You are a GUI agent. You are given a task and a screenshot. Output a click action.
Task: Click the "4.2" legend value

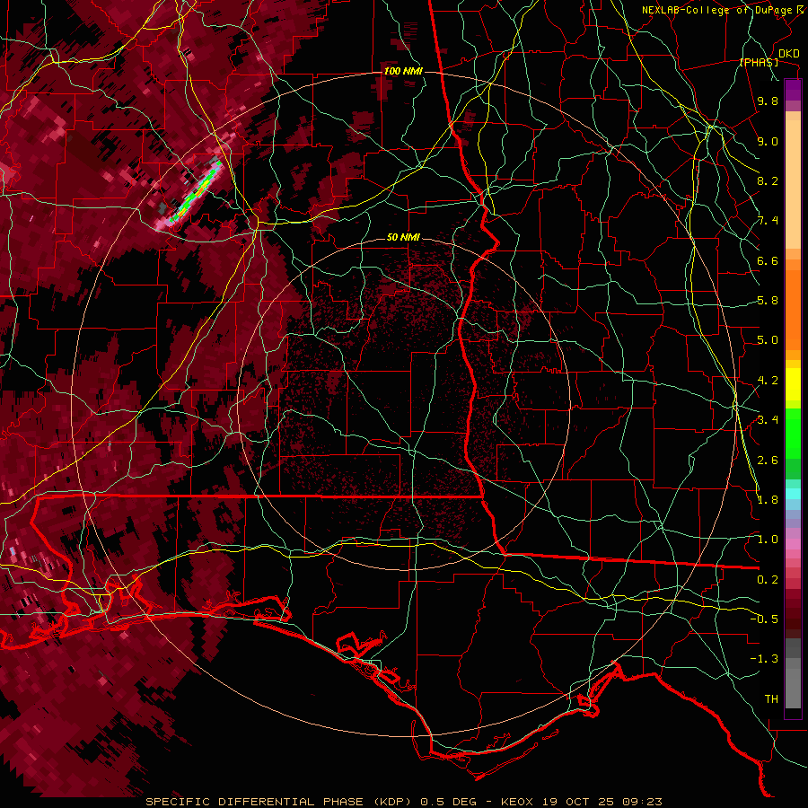[x=768, y=381]
